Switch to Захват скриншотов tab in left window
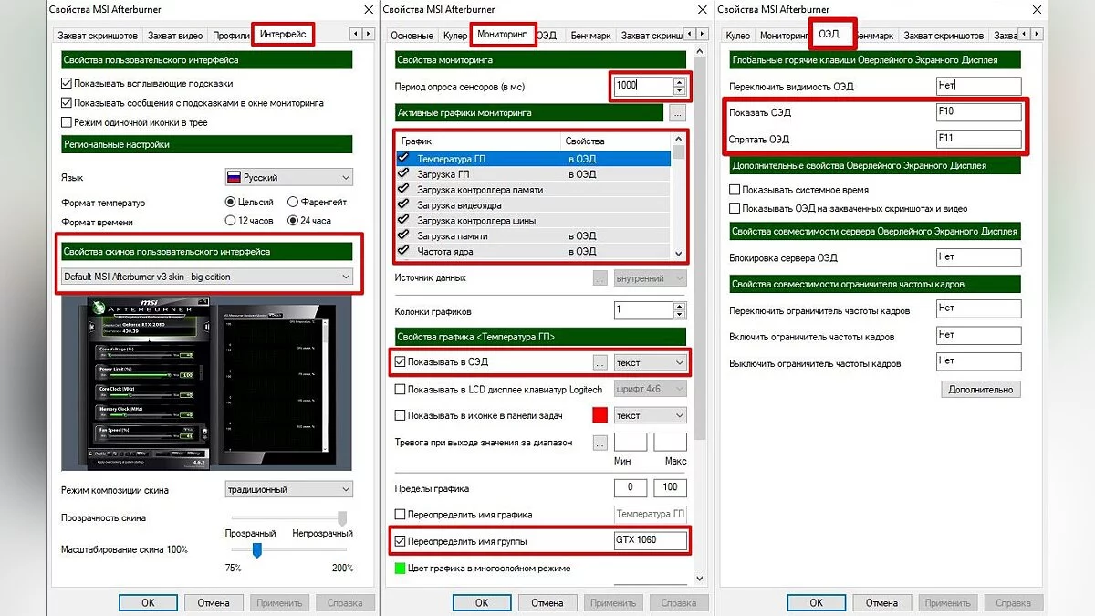The height and width of the screenshot is (616, 1095). (x=98, y=36)
